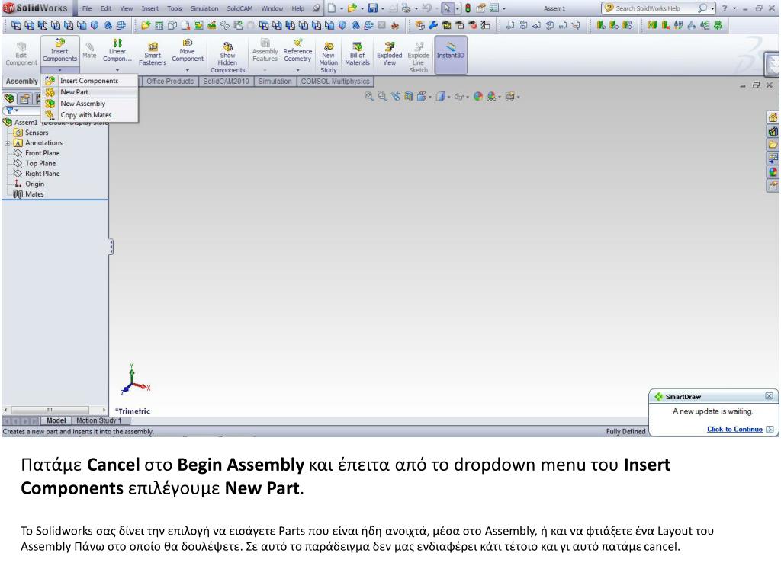Click Show Hidden Components

[x=227, y=57]
